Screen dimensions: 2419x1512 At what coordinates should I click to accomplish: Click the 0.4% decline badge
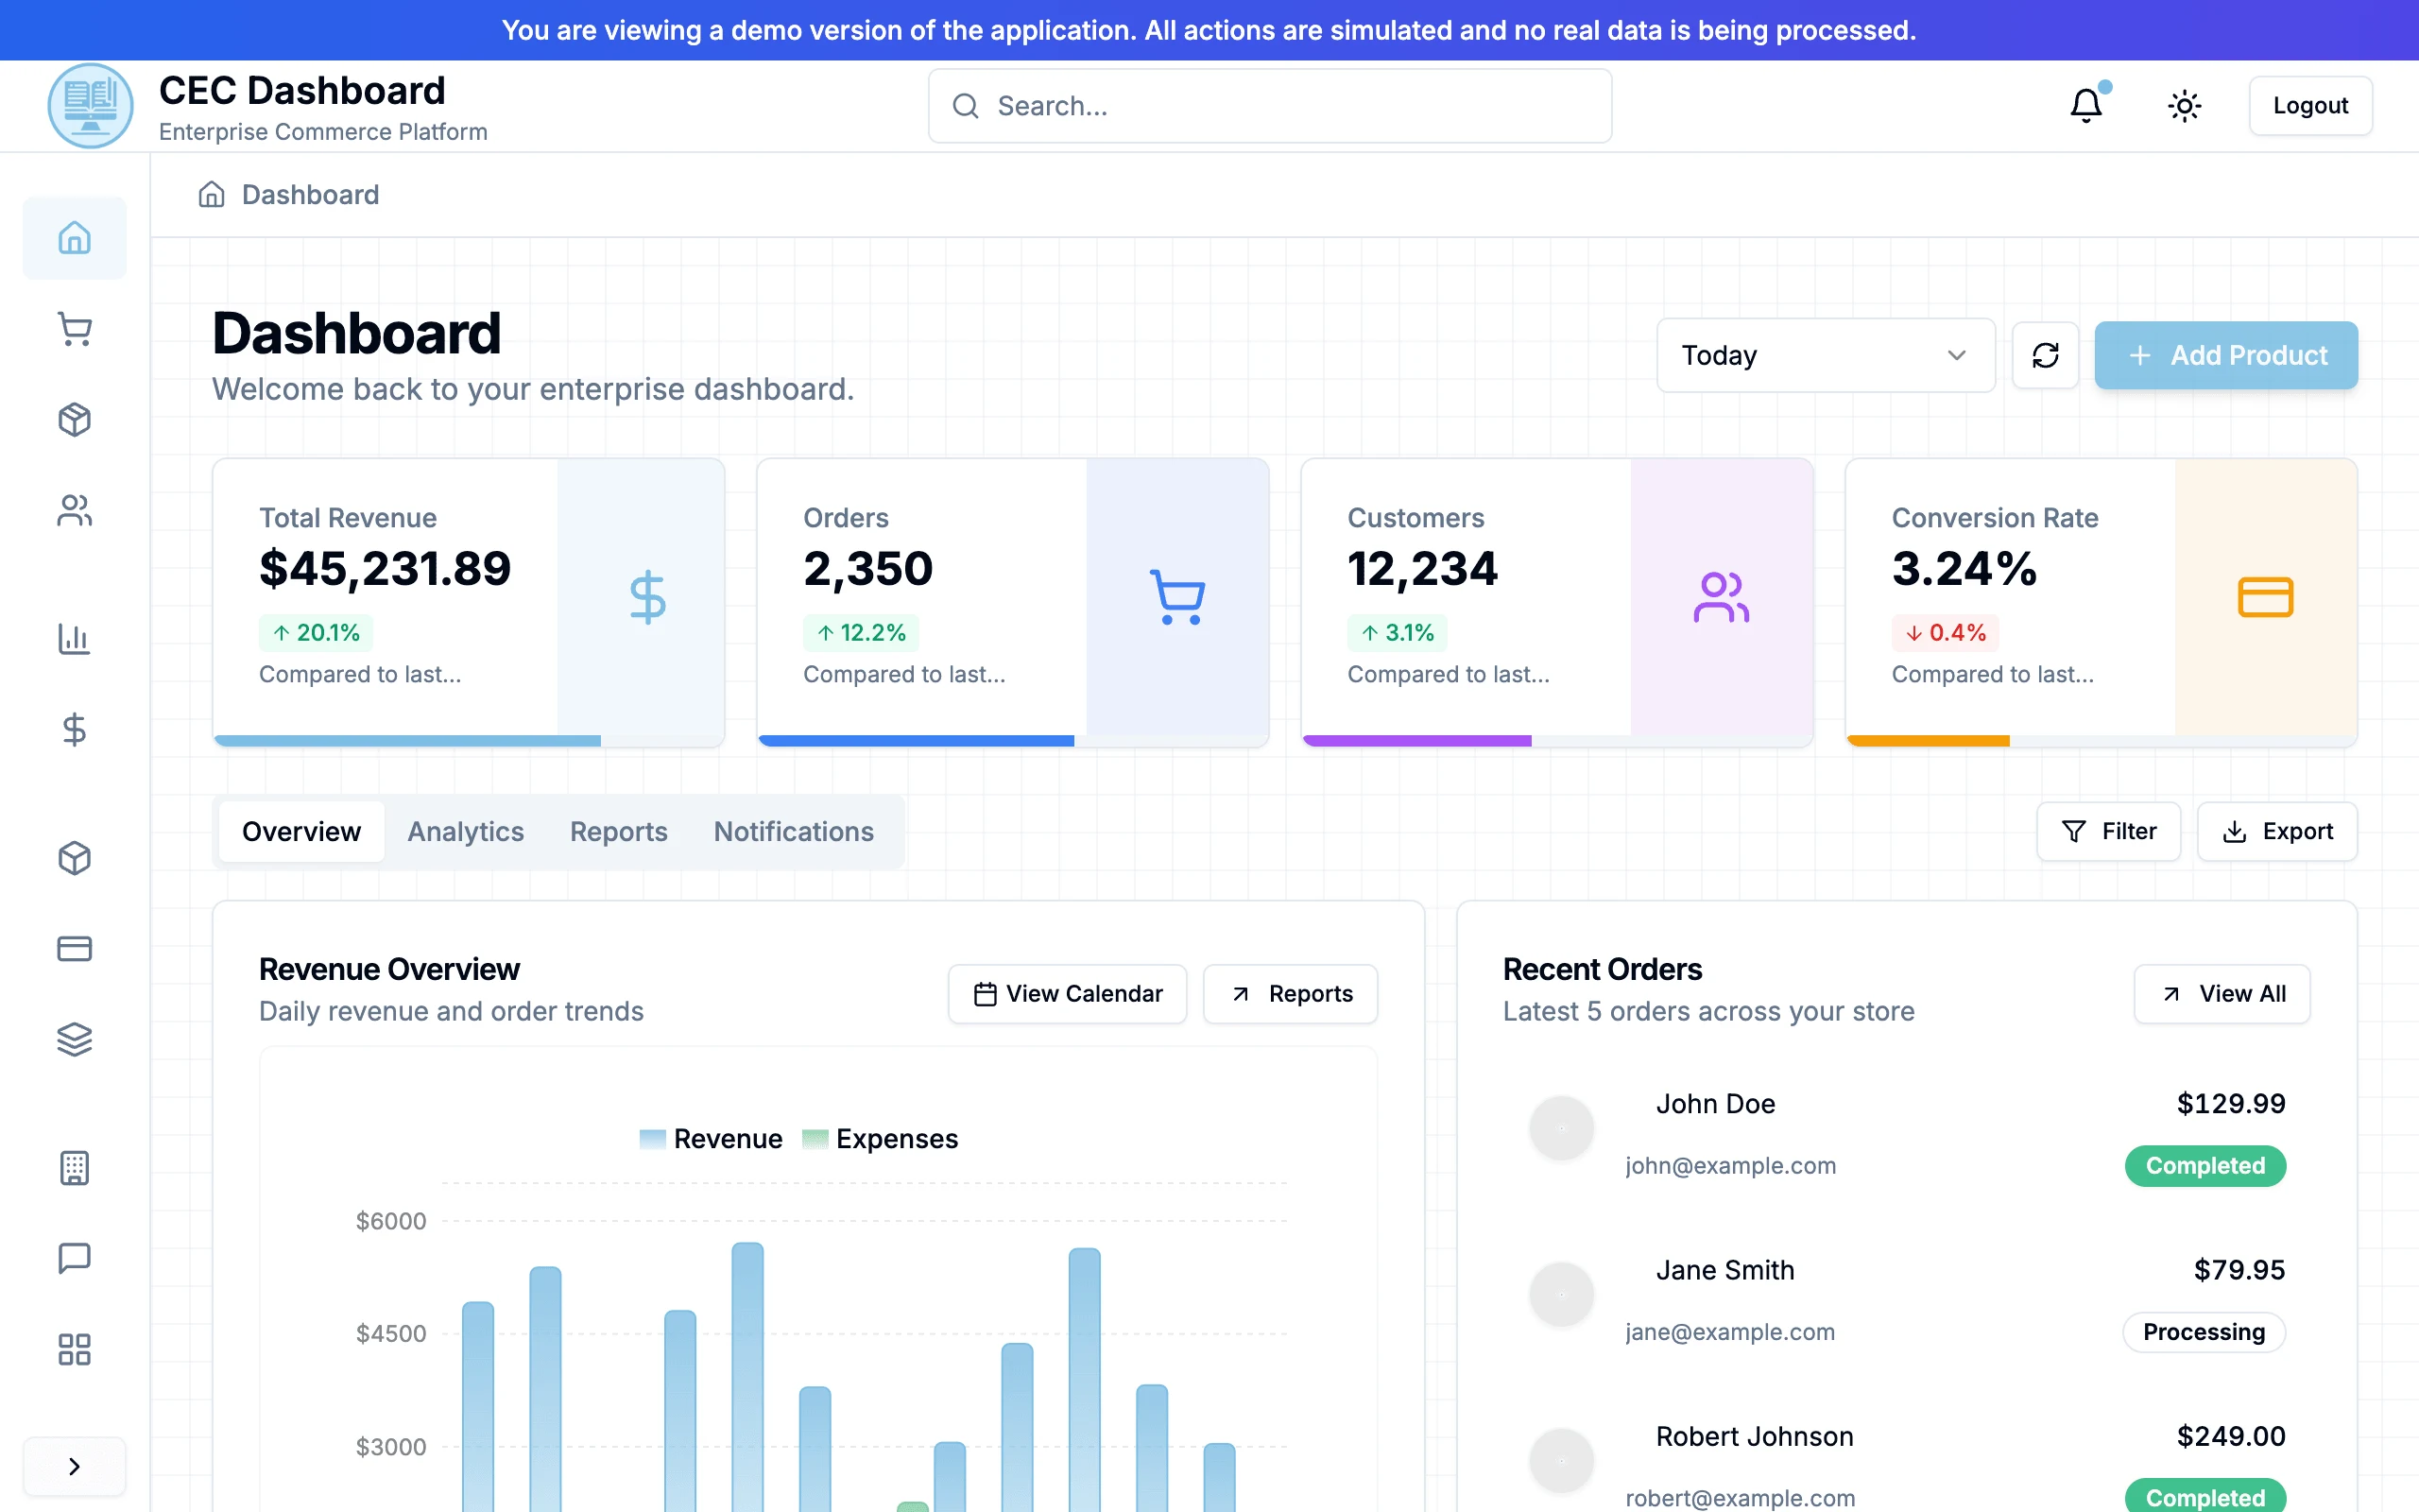1946,632
